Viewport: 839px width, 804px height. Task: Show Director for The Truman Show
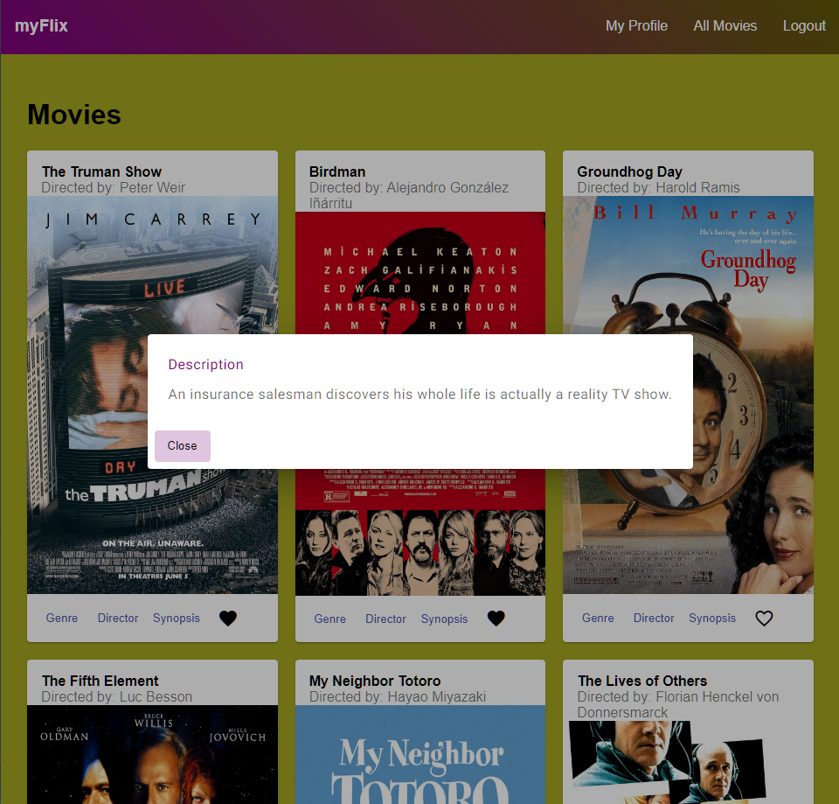pyautogui.click(x=118, y=619)
